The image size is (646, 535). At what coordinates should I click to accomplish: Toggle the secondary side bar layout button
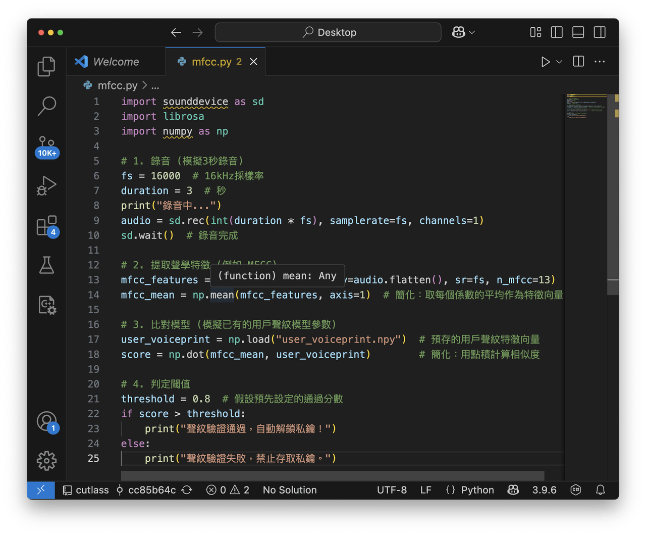click(600, 32)
